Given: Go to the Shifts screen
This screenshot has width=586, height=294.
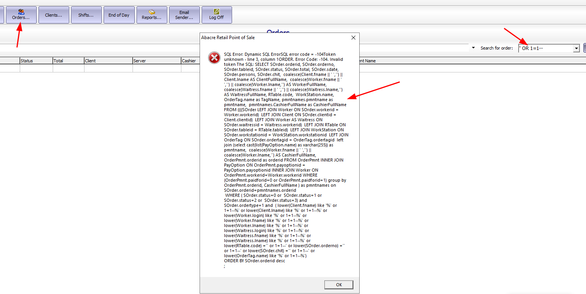Looking at the screenshot, I should tap(86, 15).
